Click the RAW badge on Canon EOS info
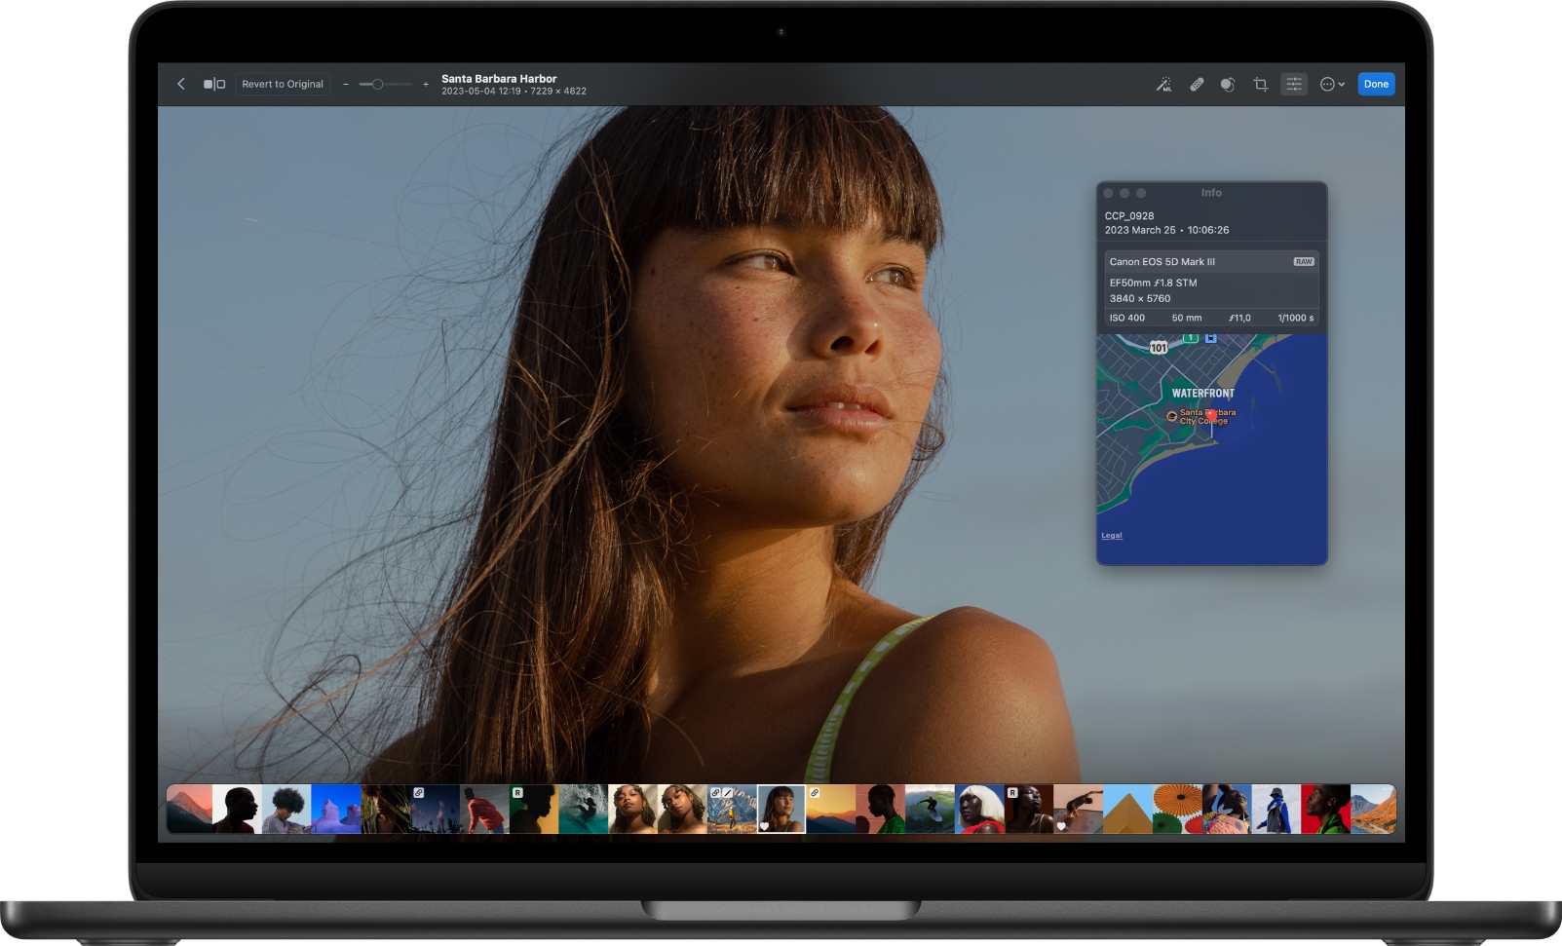 point(1303,261)
